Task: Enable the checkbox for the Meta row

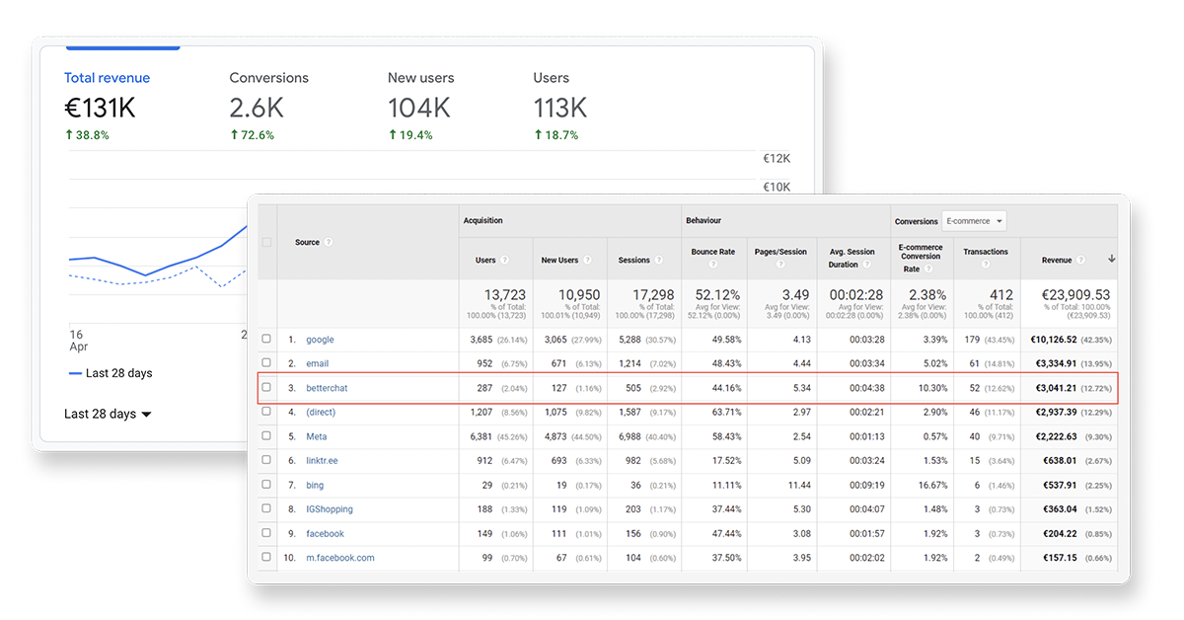Action: [266, 436]
